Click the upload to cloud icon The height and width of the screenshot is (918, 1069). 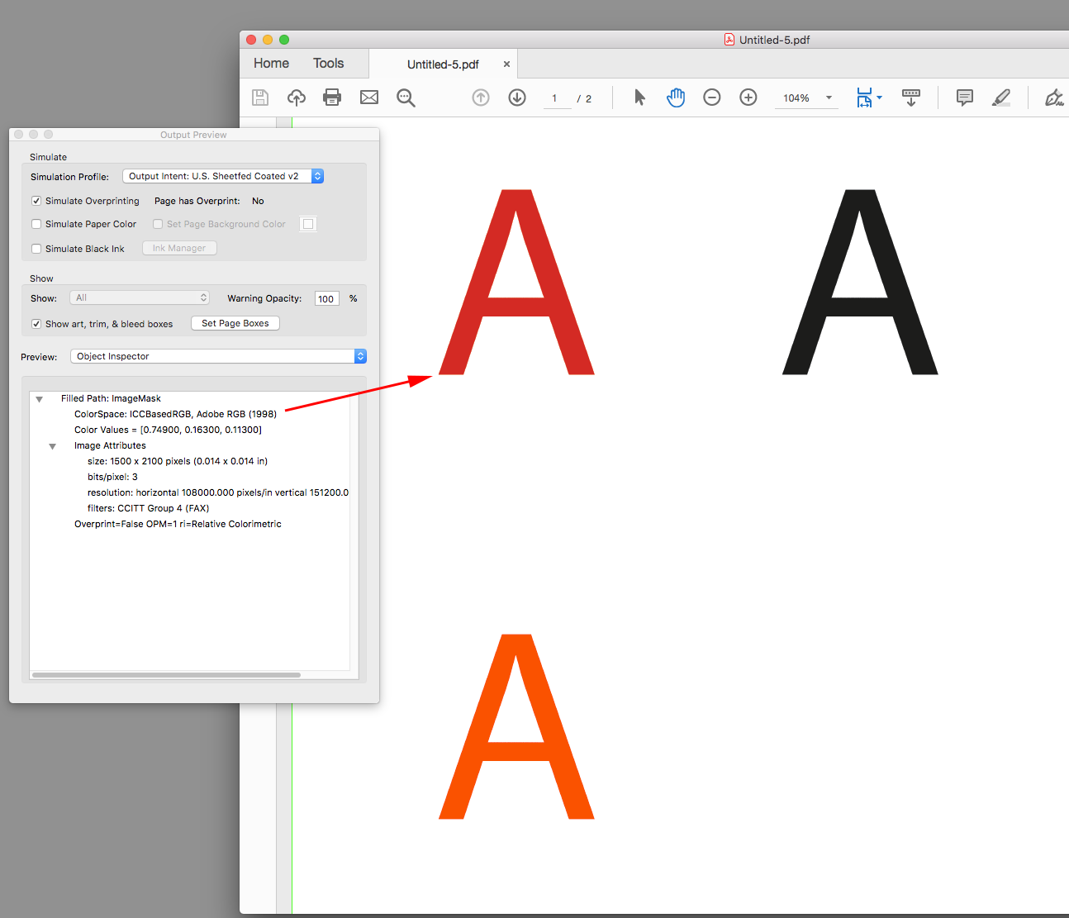(297, 98)
